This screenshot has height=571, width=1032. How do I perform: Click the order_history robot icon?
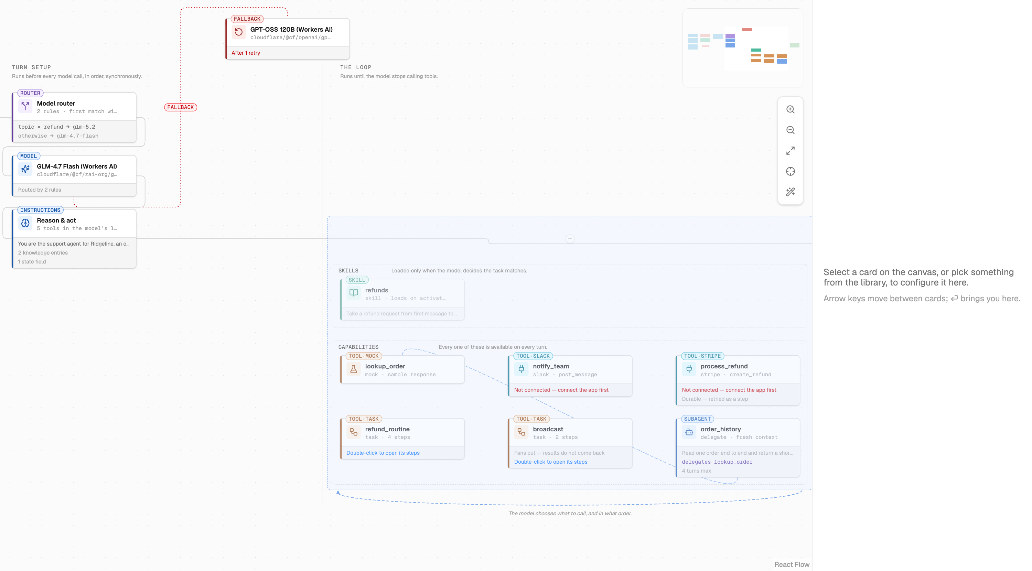689,432
